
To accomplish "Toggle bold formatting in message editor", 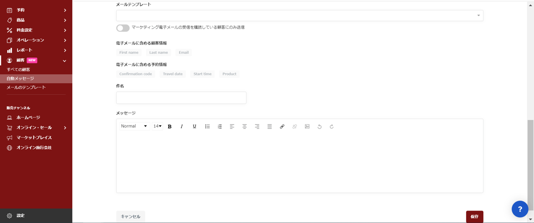I will tap(169, 127).
